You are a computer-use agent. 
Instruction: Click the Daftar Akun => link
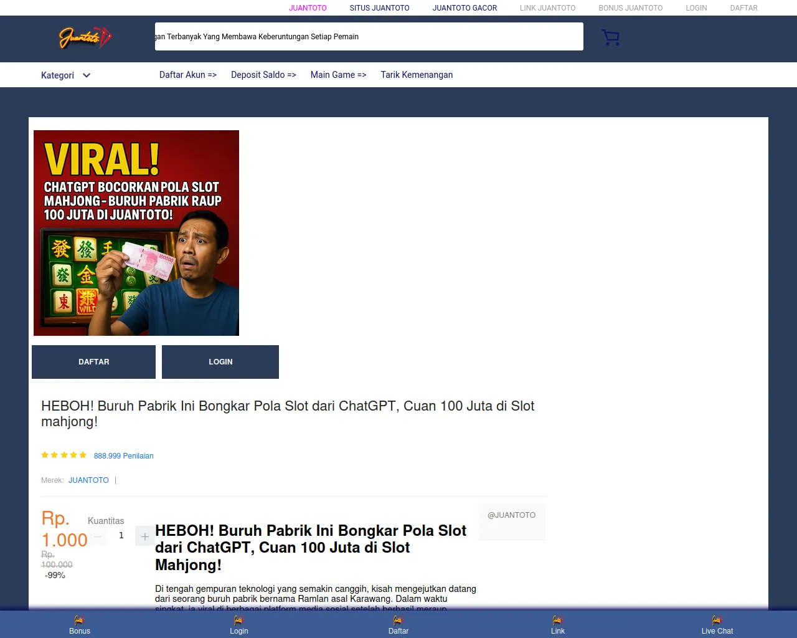(x=188, y=75)
